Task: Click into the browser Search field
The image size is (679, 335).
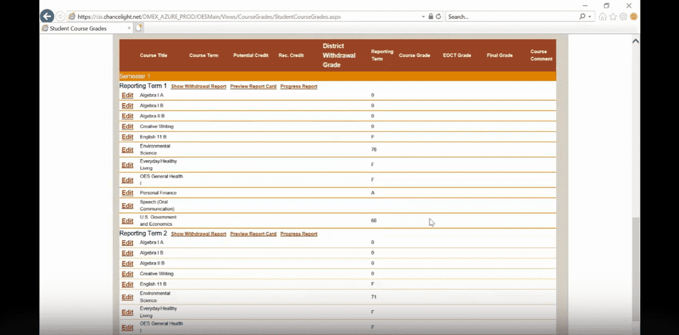Action: click(510, 17)
